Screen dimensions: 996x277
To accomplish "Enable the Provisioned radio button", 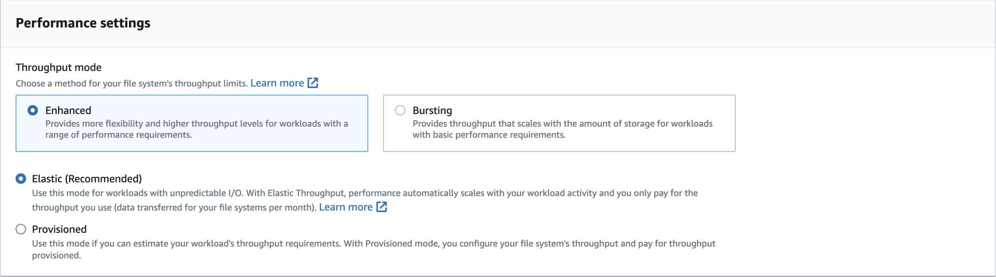I will click(x=21, y=229).
